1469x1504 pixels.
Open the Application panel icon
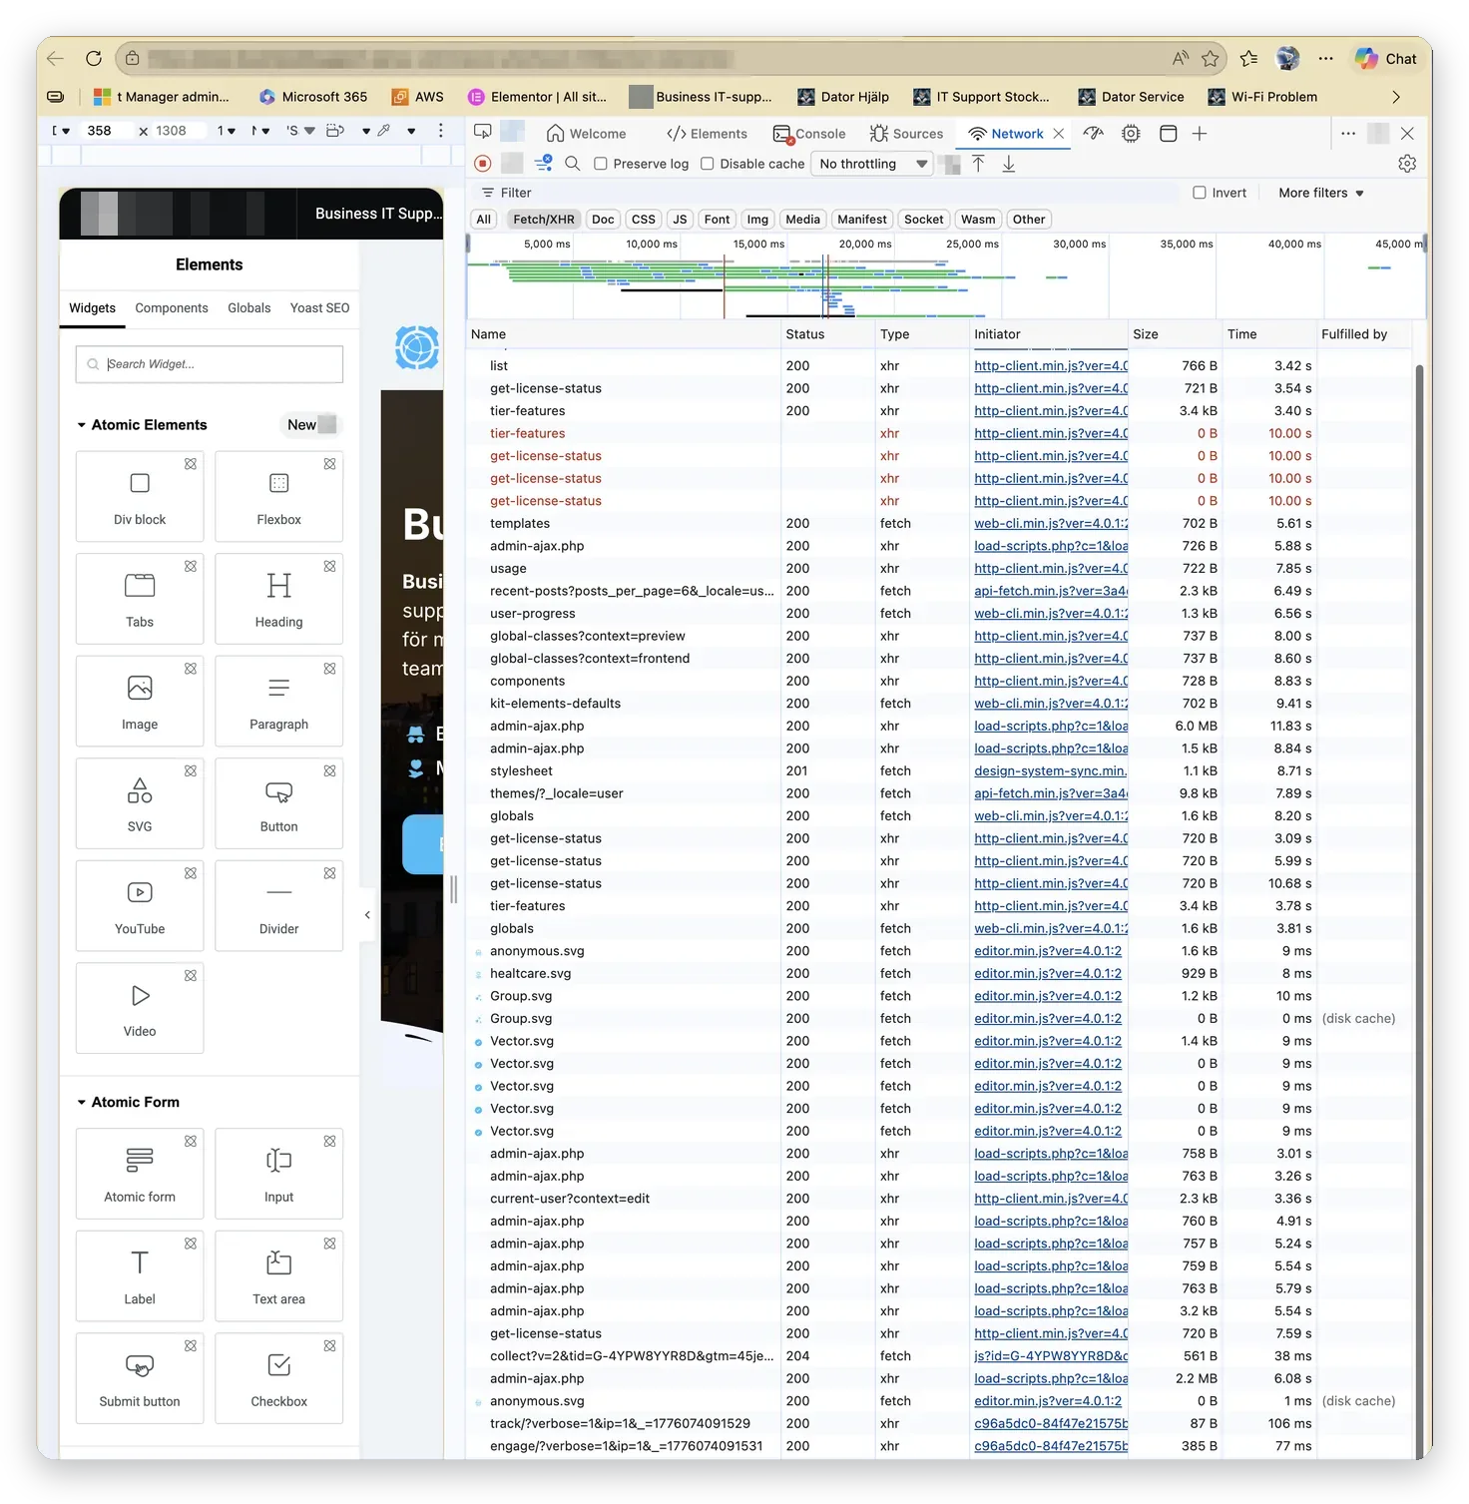[1168, 133]
